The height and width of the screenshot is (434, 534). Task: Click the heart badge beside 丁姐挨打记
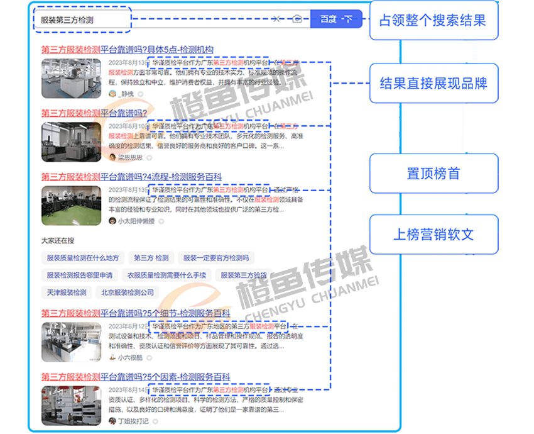(x=155, y=421)
